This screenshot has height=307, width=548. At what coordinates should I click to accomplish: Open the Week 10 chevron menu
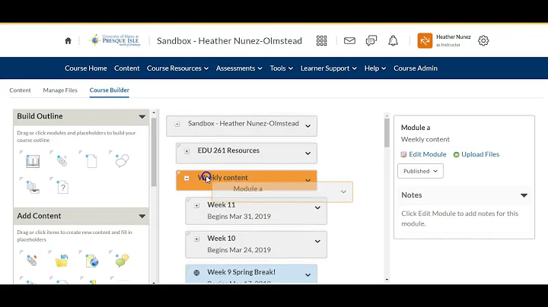point(317,241)
